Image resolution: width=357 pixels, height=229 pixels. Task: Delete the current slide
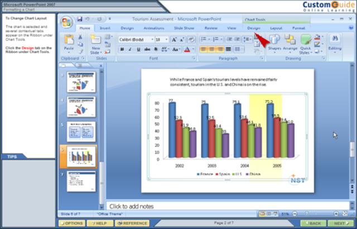click(x=107, y=52)
